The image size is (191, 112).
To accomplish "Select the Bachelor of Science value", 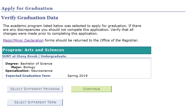I will [x=36, y=63].
